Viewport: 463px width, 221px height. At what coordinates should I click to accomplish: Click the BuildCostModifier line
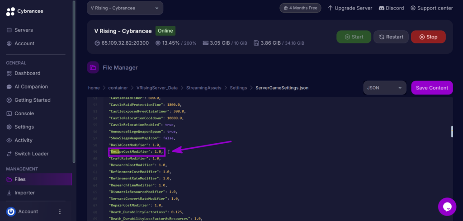[135, 145]
